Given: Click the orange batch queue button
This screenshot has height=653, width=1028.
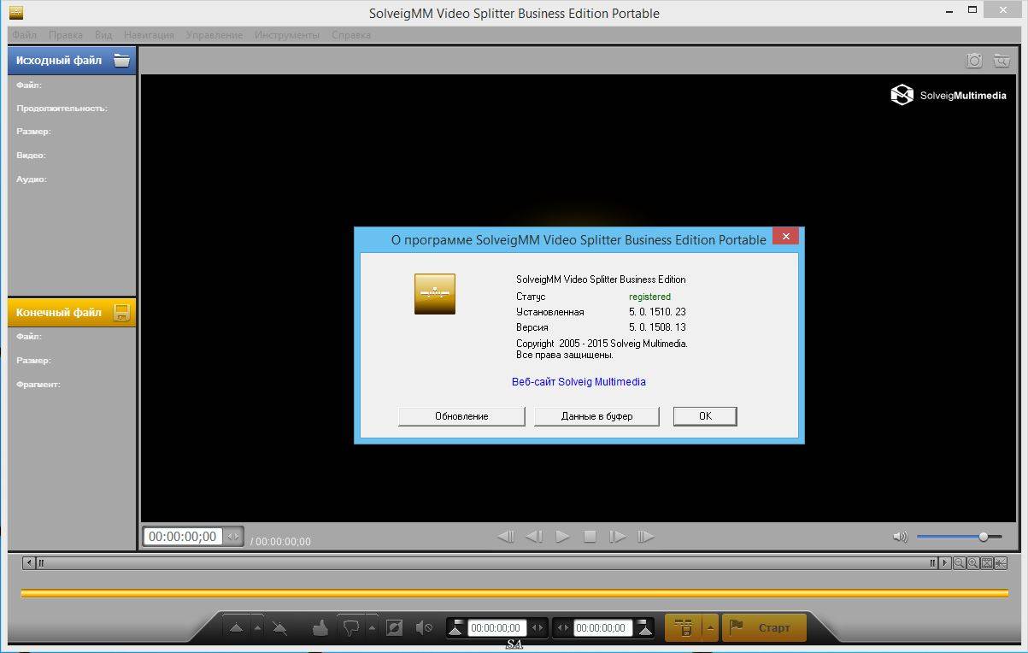Looking at the screenshot, I should point(684,628).
